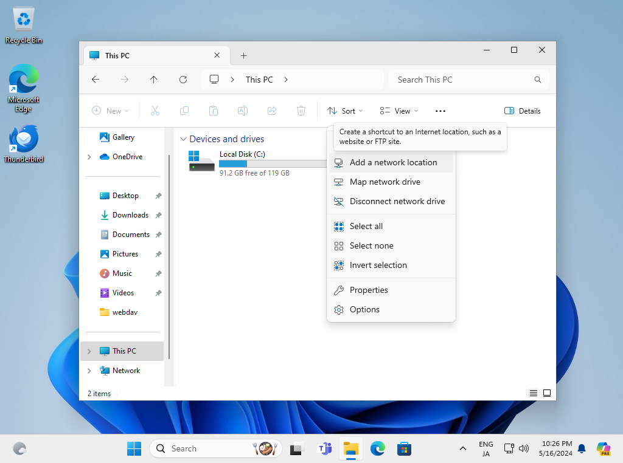
Task: Expand OneDrive in navigation pane
Action: [x=89, y=157]
